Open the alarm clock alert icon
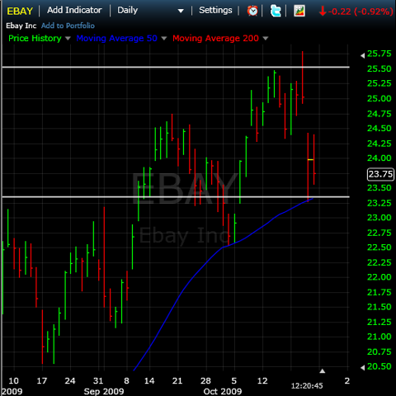The width and height of the screenshot is (396, 396). click(252, 11)
